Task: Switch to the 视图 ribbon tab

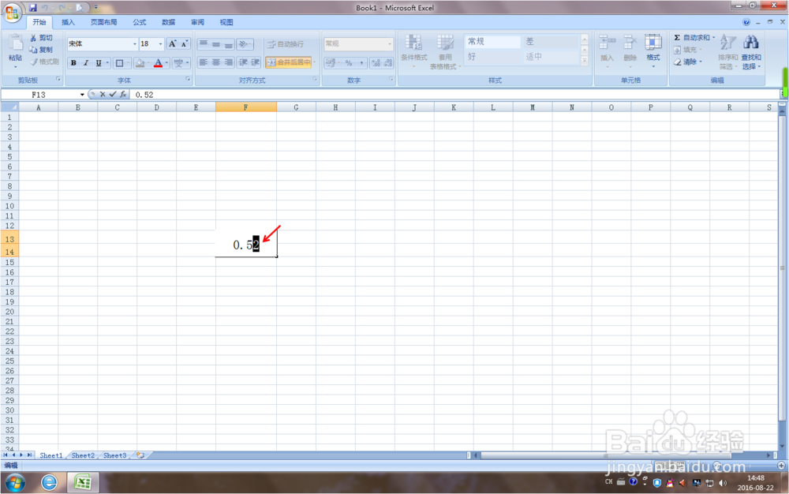Action: coord(226,22)
